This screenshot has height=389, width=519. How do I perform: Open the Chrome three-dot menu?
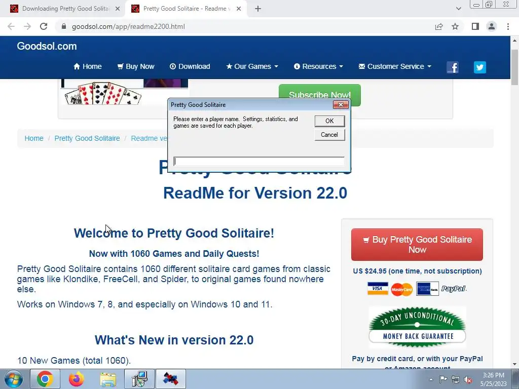508,26
